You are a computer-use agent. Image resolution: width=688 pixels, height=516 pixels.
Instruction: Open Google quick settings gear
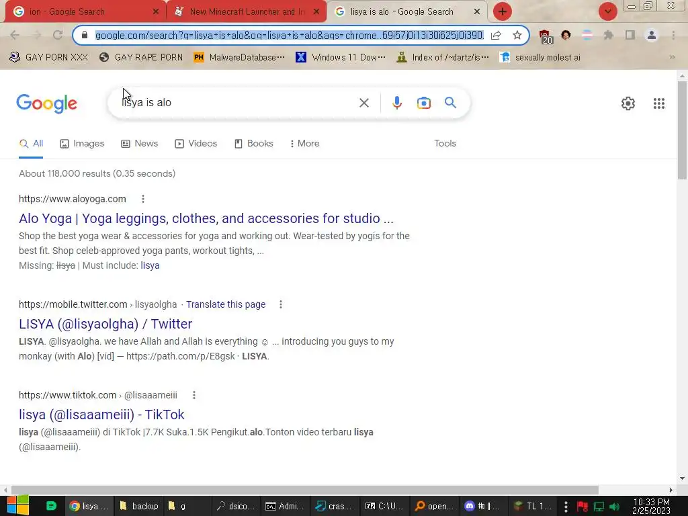pos(628,103)
